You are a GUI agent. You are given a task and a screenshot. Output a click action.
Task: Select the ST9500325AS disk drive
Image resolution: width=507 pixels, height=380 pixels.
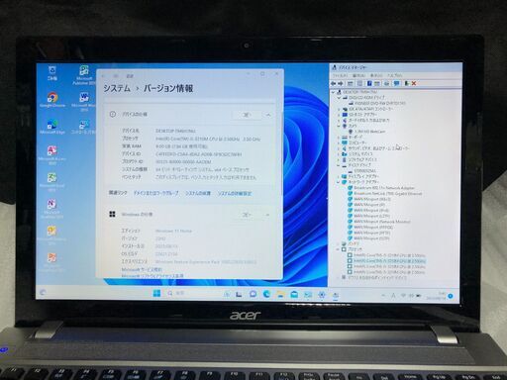coord(361,170)
